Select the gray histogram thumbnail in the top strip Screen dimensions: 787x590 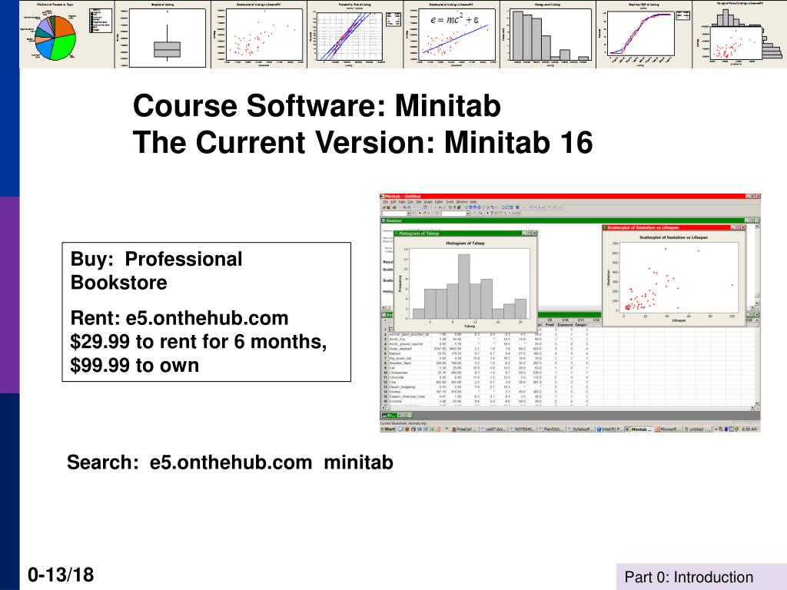click(x=547, y=34)
